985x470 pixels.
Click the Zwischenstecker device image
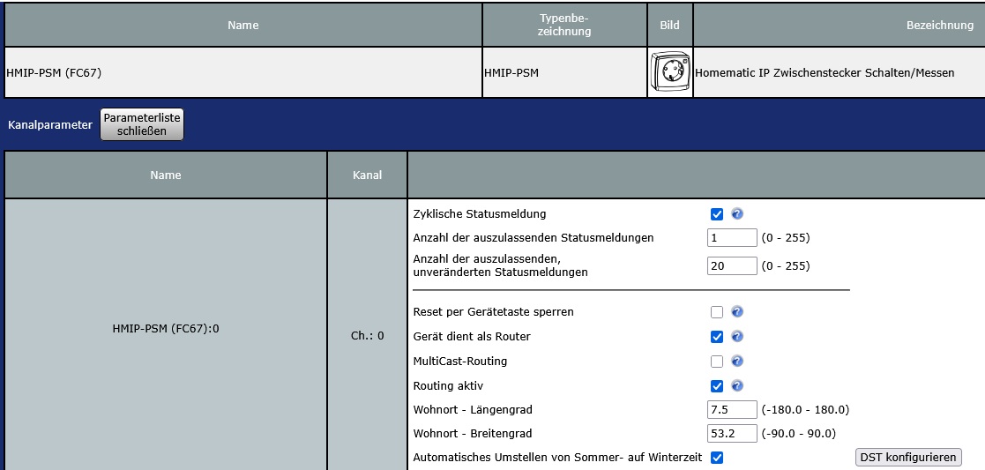coord(669,73)
